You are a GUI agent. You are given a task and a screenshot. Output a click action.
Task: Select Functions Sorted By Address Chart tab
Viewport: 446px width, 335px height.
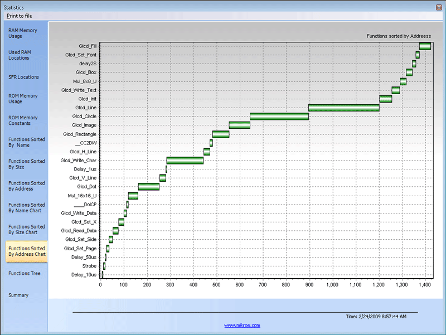27,251
